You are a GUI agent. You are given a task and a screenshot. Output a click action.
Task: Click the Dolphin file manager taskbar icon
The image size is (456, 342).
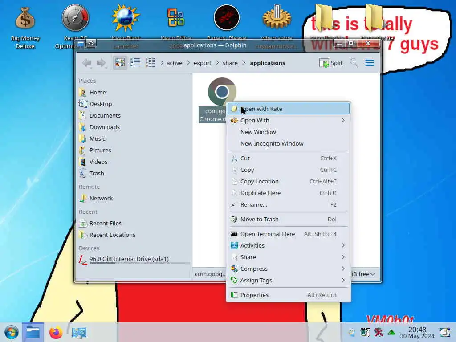pos(33,332)
